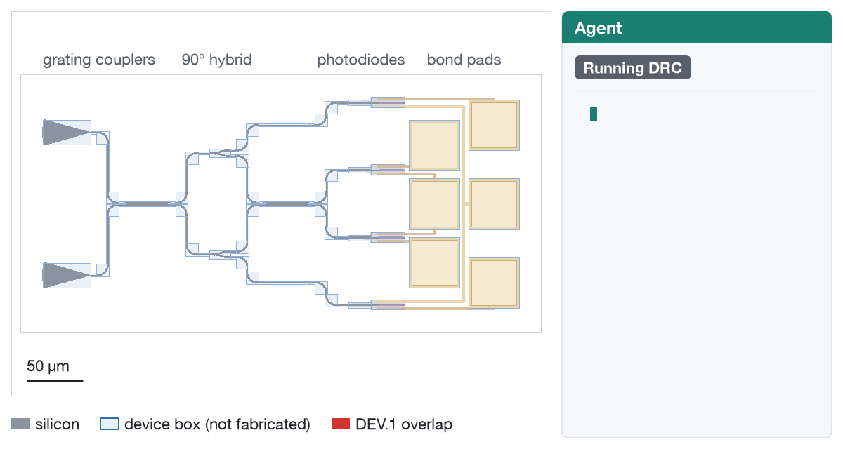Select the topmost photodiode in the layout
This screenshot has height=449, width=843.
[388, 102]
